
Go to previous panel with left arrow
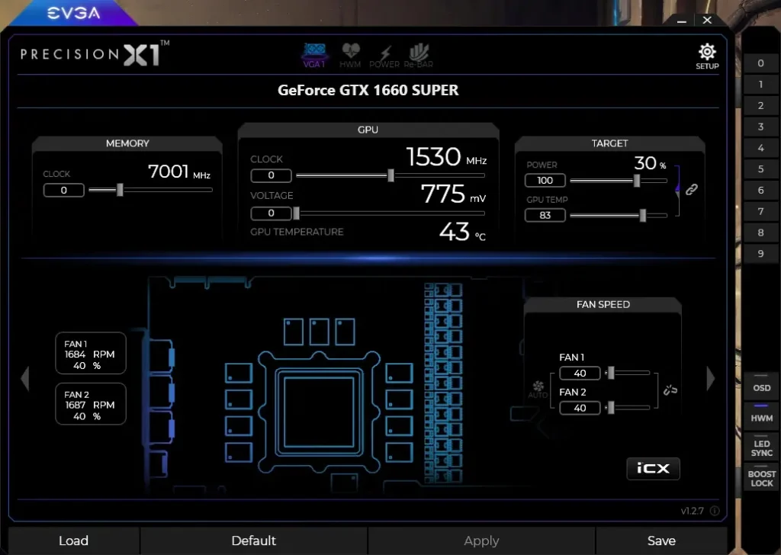(x=24, y=379)
